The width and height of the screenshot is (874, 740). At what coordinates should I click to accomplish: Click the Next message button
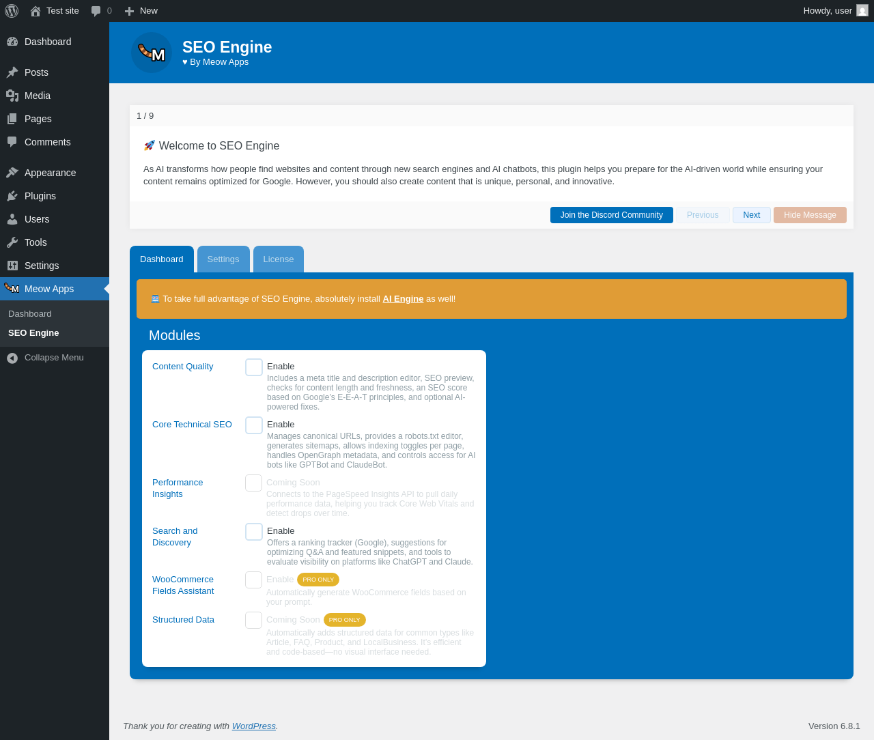(752, 215)
